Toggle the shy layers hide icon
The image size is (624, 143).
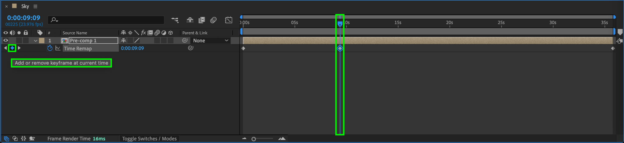pyautogui.click(x=190, y=20)
